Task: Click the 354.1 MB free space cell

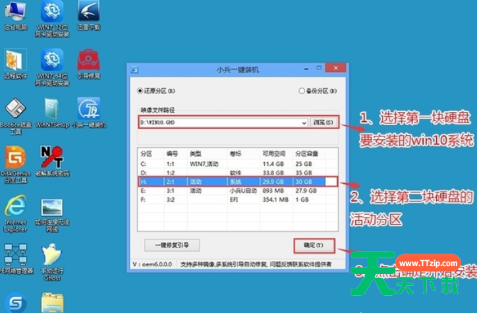Action: (x=275, y=200)
